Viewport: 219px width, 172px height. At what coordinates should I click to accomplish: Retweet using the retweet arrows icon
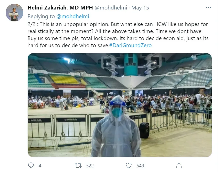[78, 165]
